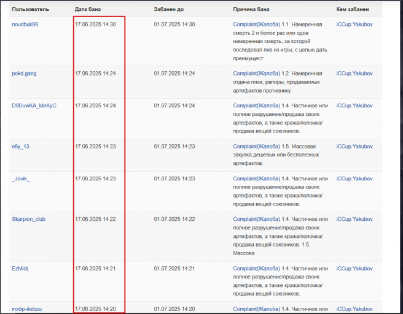The width and height of the screenshot is (403, 314).
Task: Select banned-until date 01.07.2025 14:22
Action: point(174,219)
